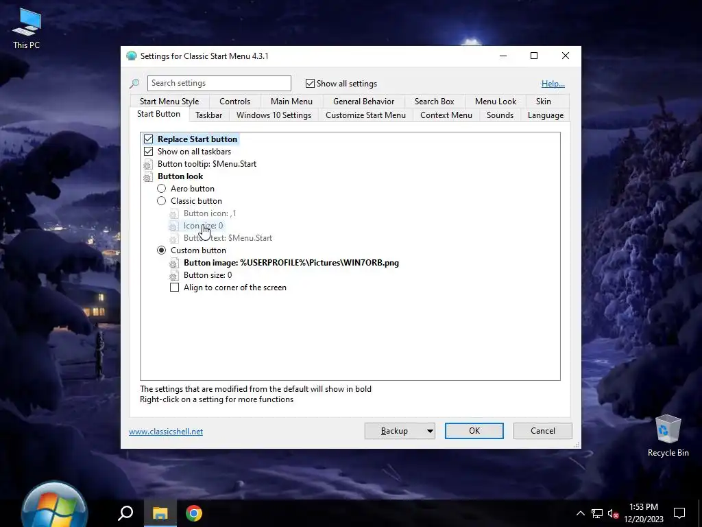This screenshot has height=527, width=702.
Task: Open the Backup dropdown arrow
Action: coord(429,431)
